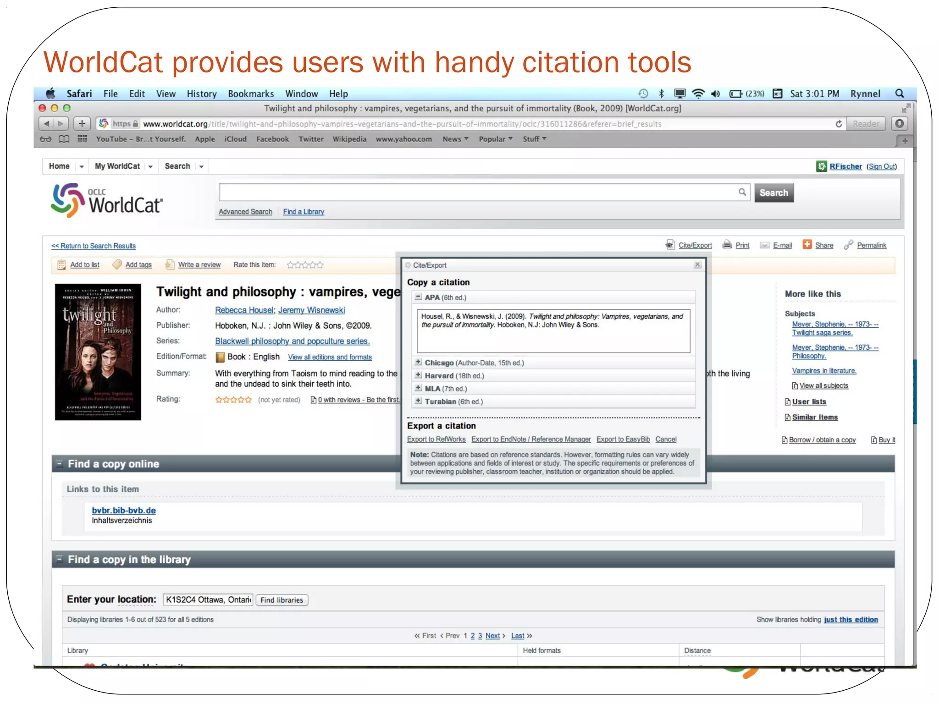This screenshot has width=939, height=704.
Task: Expand the Chicago citation style
Action: point(418,362)
